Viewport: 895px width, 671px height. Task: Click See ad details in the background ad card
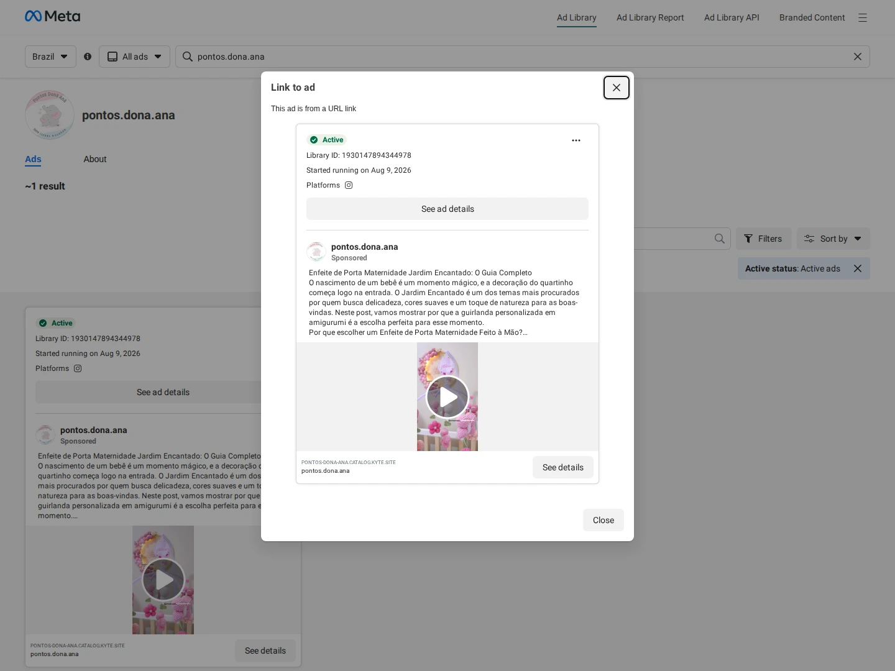click(149, 392)
